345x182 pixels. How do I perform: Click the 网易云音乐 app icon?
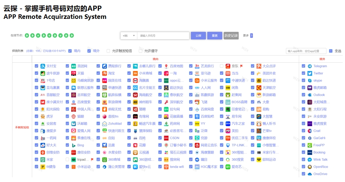[x=197, y=145]
